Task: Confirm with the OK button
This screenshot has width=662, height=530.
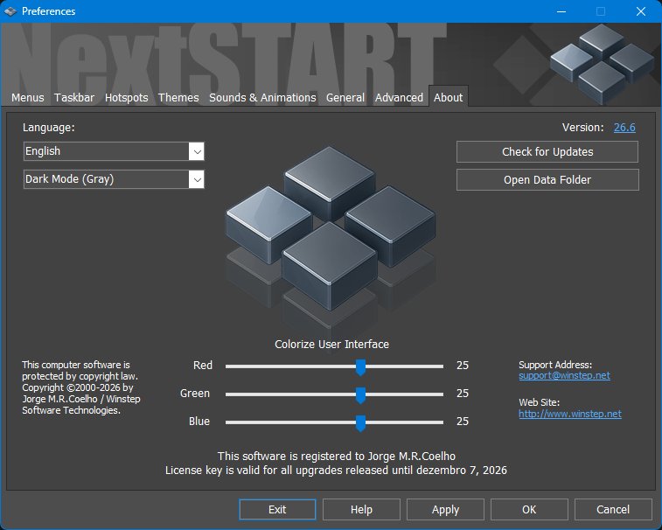Action: pyautogui.click(x=529, y=509)
